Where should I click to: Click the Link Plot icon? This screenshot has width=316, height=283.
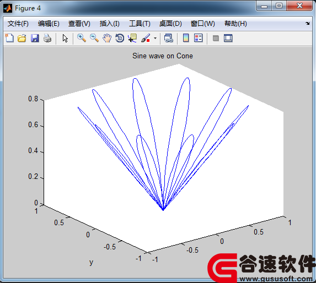(169, 38)
